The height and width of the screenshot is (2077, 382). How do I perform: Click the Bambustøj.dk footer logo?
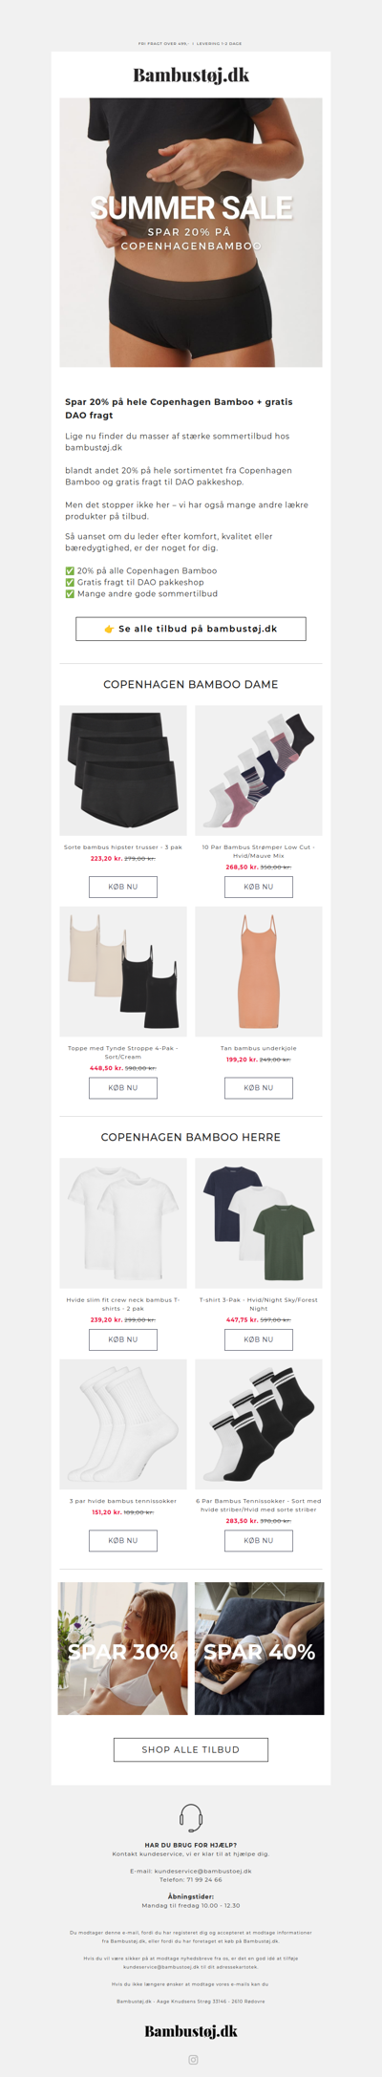tap(191, 2030)
